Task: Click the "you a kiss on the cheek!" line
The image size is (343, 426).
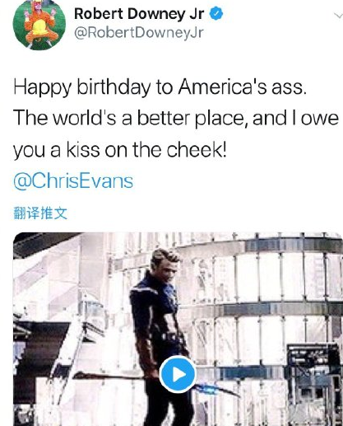Action: pyautogui.click(x=120, y=150)
